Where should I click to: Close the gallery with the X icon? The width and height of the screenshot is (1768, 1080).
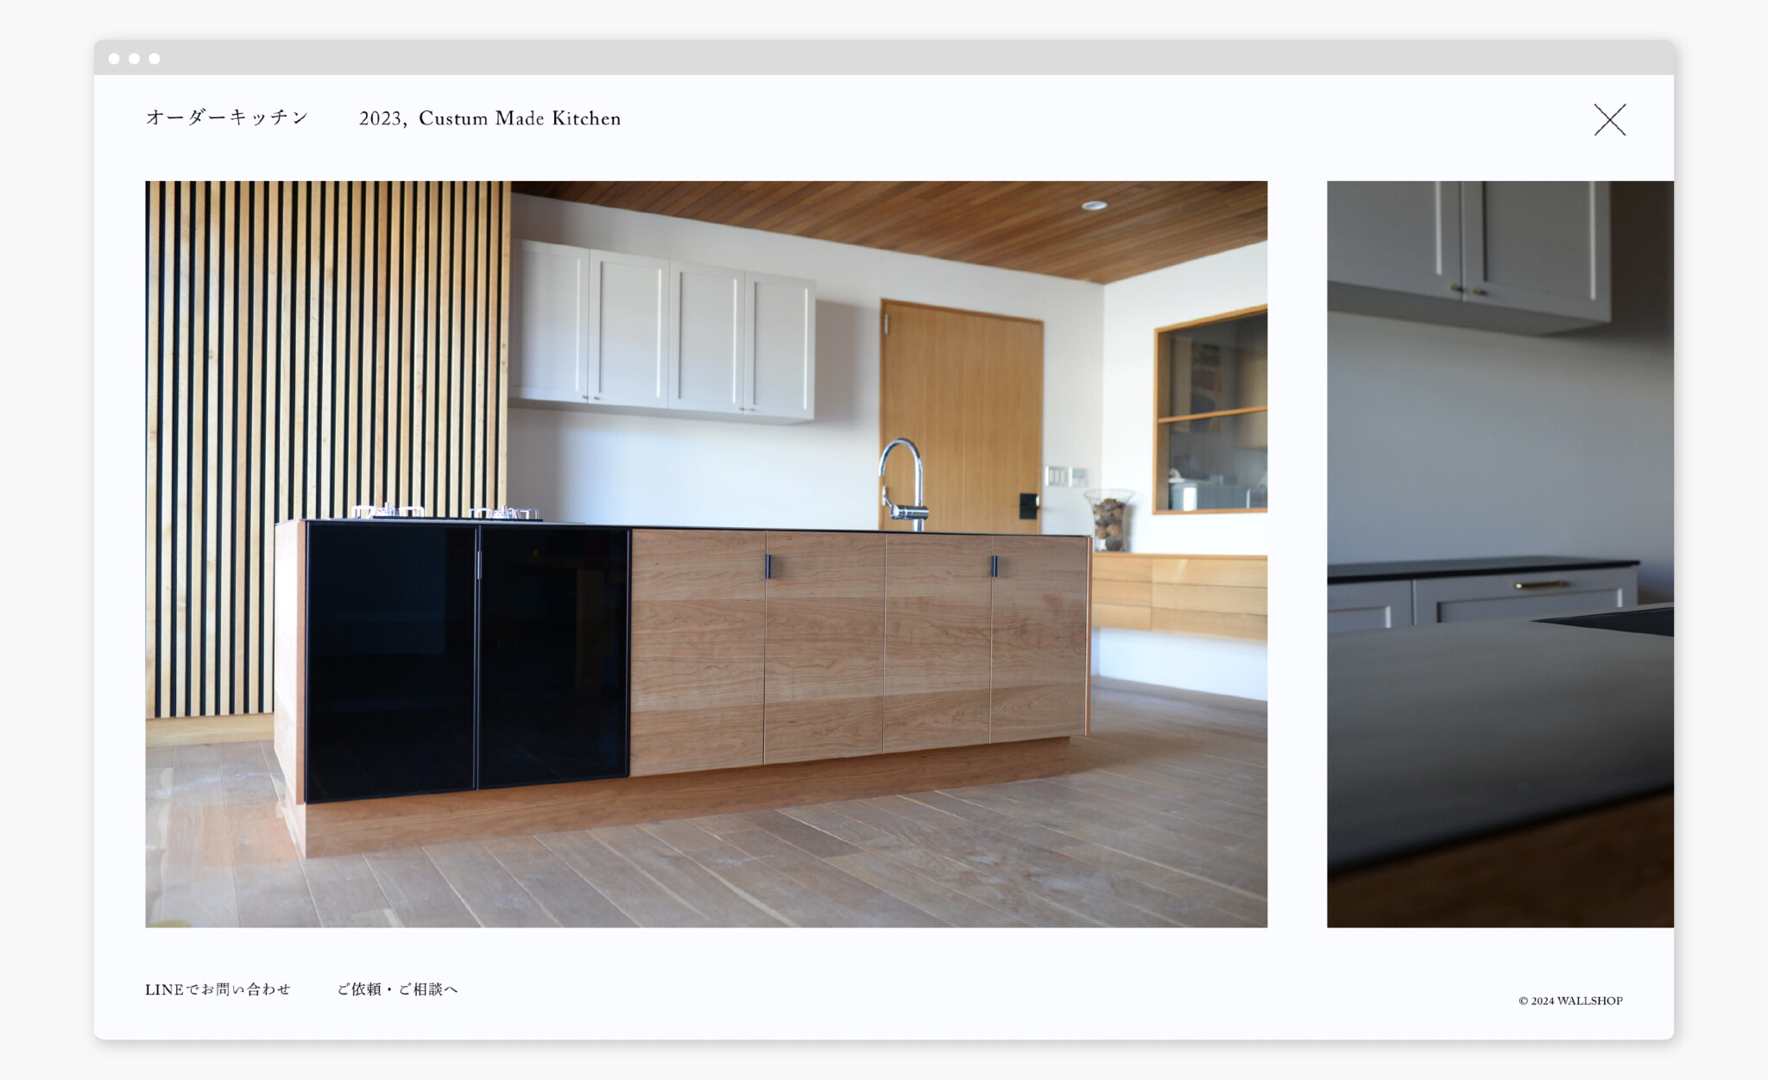pyautogui.click(x=1609, y=120)
